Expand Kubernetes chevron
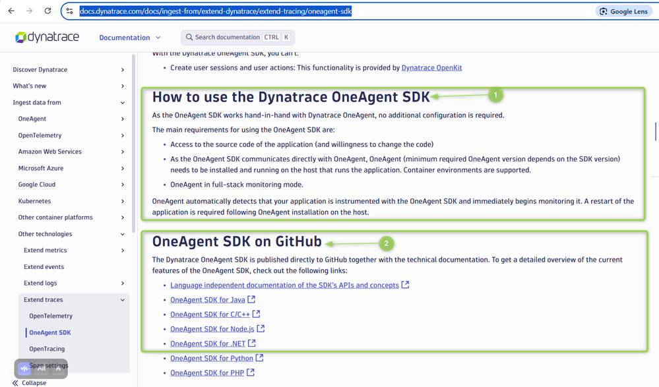The image size is (659, 387). 123,201
